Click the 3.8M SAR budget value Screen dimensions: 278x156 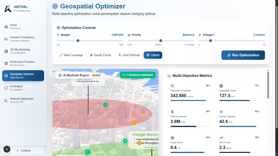(117, 35)
